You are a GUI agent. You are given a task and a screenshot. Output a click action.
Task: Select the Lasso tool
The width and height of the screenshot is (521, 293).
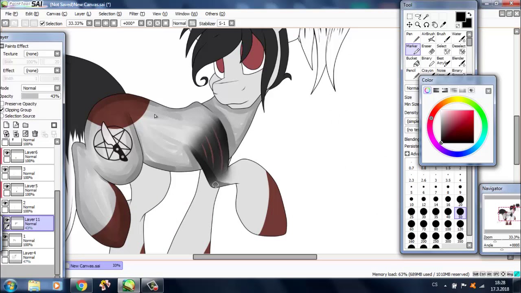coord(418,16)
